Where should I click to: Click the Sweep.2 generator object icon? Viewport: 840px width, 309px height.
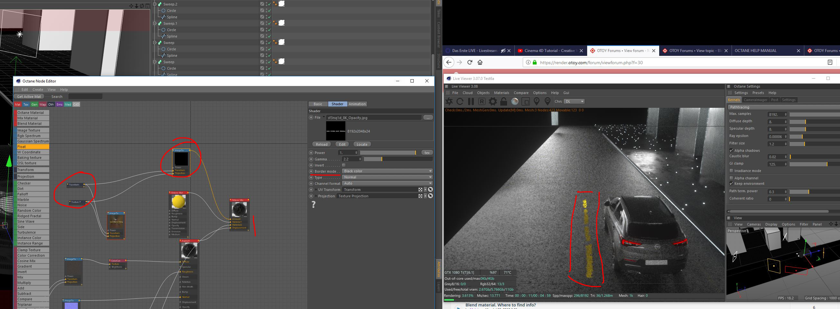160,4
